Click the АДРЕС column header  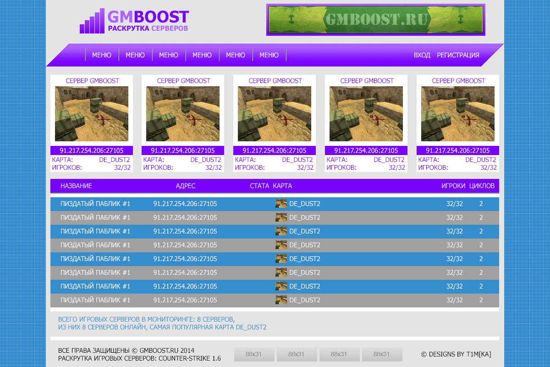point(186,186)
